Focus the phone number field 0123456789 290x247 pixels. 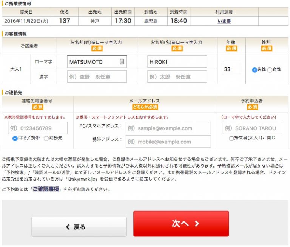[x=38, y=128]
